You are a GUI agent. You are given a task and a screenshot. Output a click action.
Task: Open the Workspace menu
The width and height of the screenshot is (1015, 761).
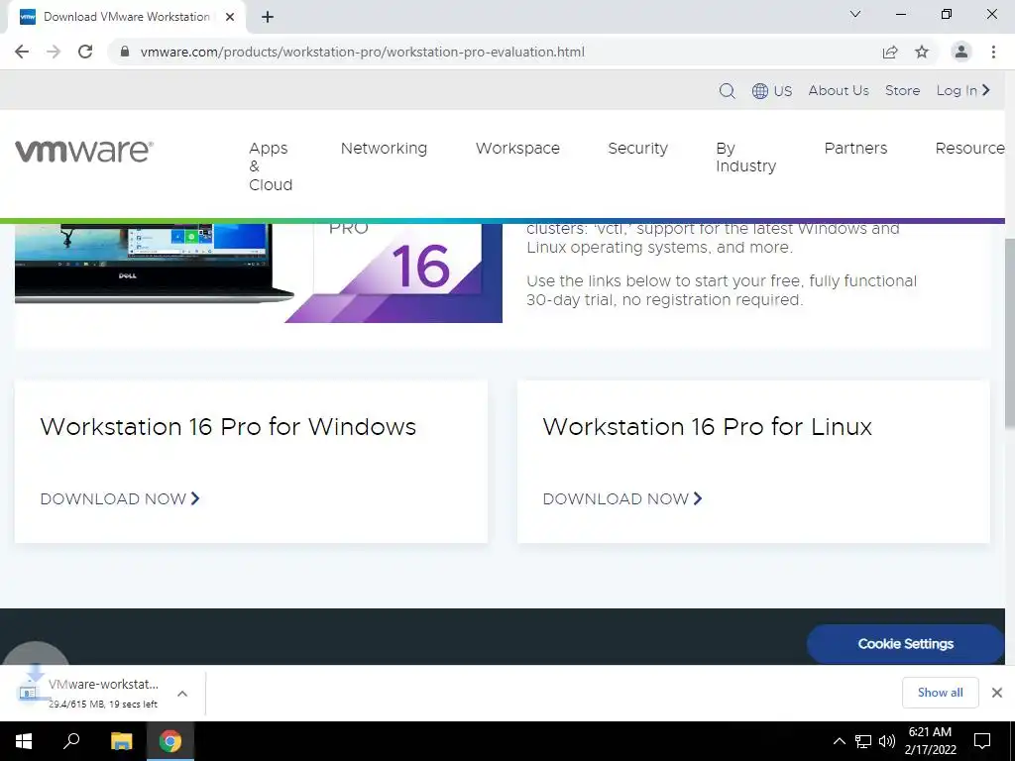point(517,149)
